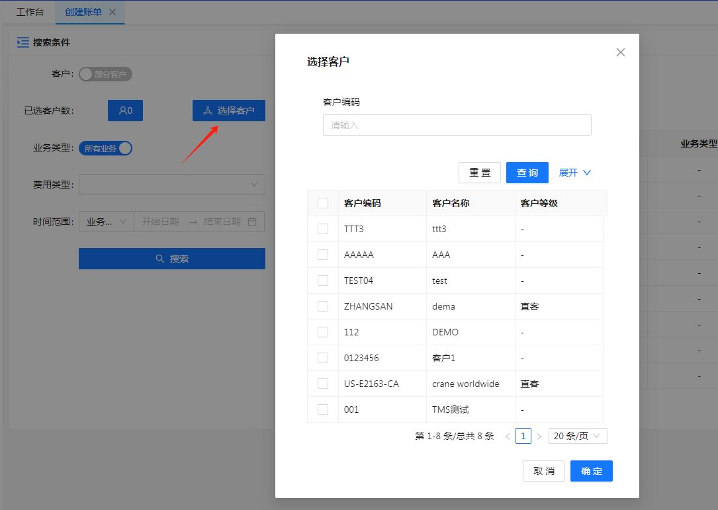Click the 查询 query button
718x510 pixels.
pyautogui.click(x=527, y=173)
